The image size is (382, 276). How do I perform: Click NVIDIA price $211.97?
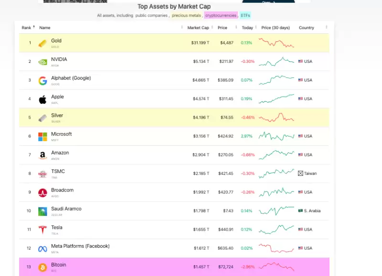[226, 61]
